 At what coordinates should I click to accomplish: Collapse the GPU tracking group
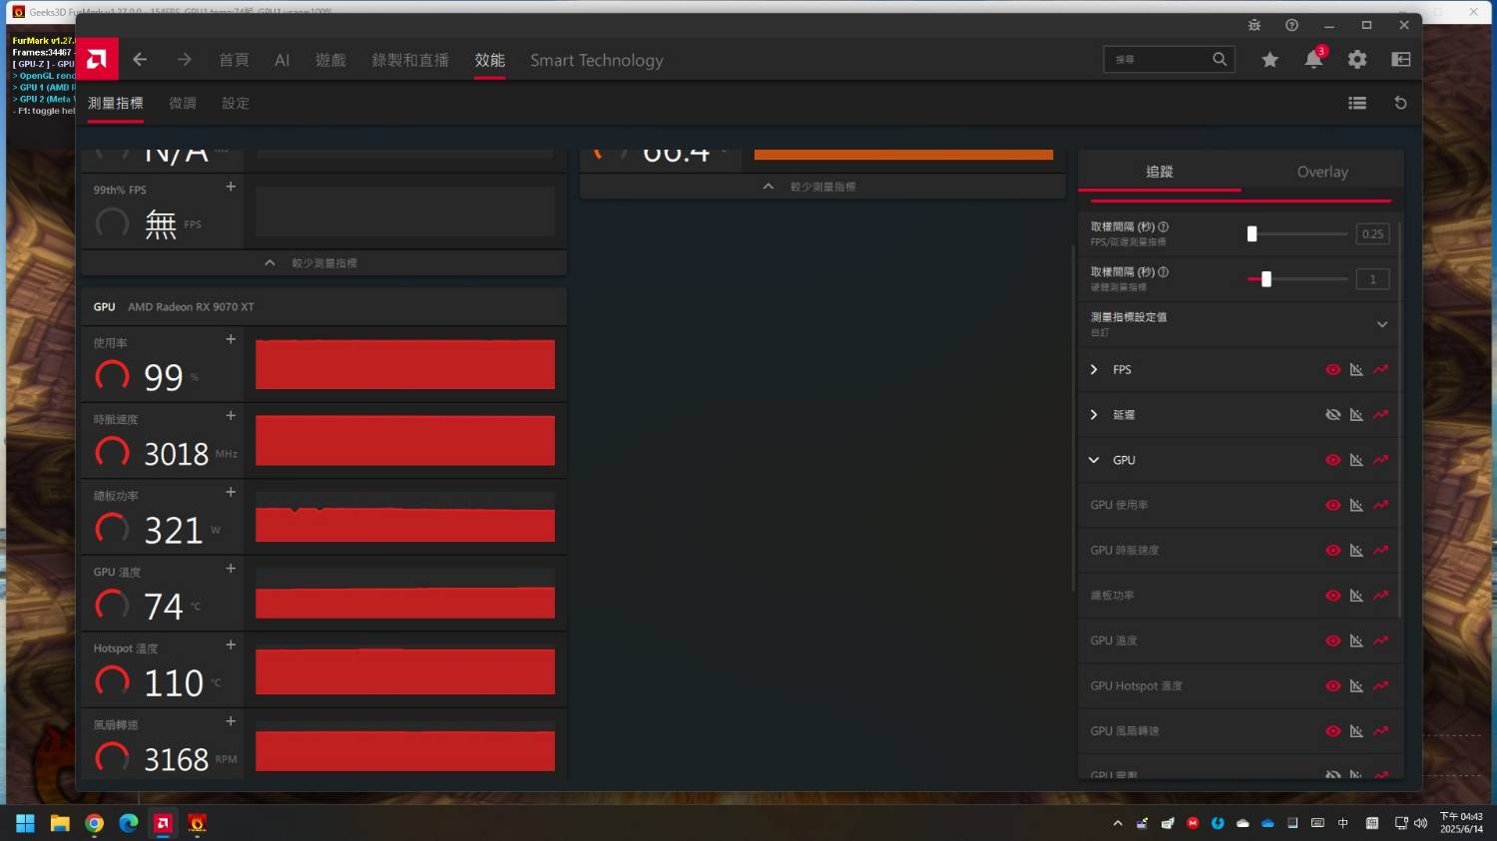click(x=1094, y=460)
